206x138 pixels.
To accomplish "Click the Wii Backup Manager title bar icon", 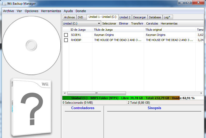I will 4,4.
